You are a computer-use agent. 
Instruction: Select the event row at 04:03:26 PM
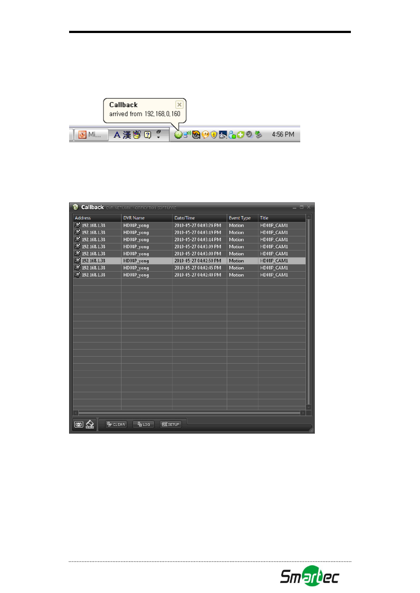click(x=189, y=225)
